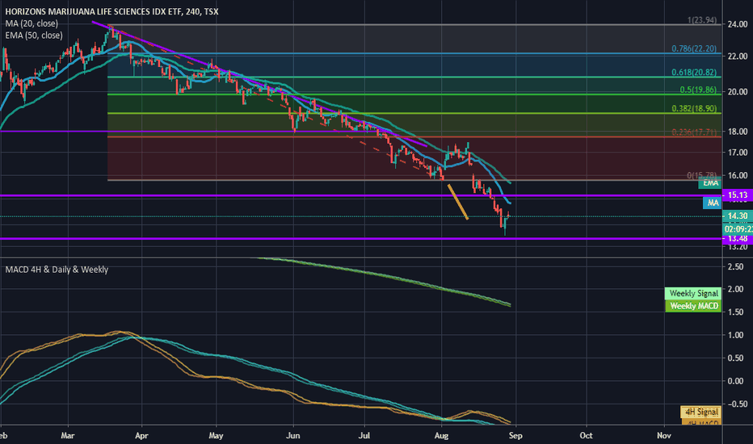Click the 02:09:23 bar countdown timer
The width and height of the screenshot is (753, 444).
click(x=738, y=229)
